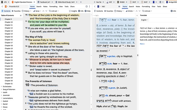Open the Formatting menu in the ESV panel

[x=53, y=7]
